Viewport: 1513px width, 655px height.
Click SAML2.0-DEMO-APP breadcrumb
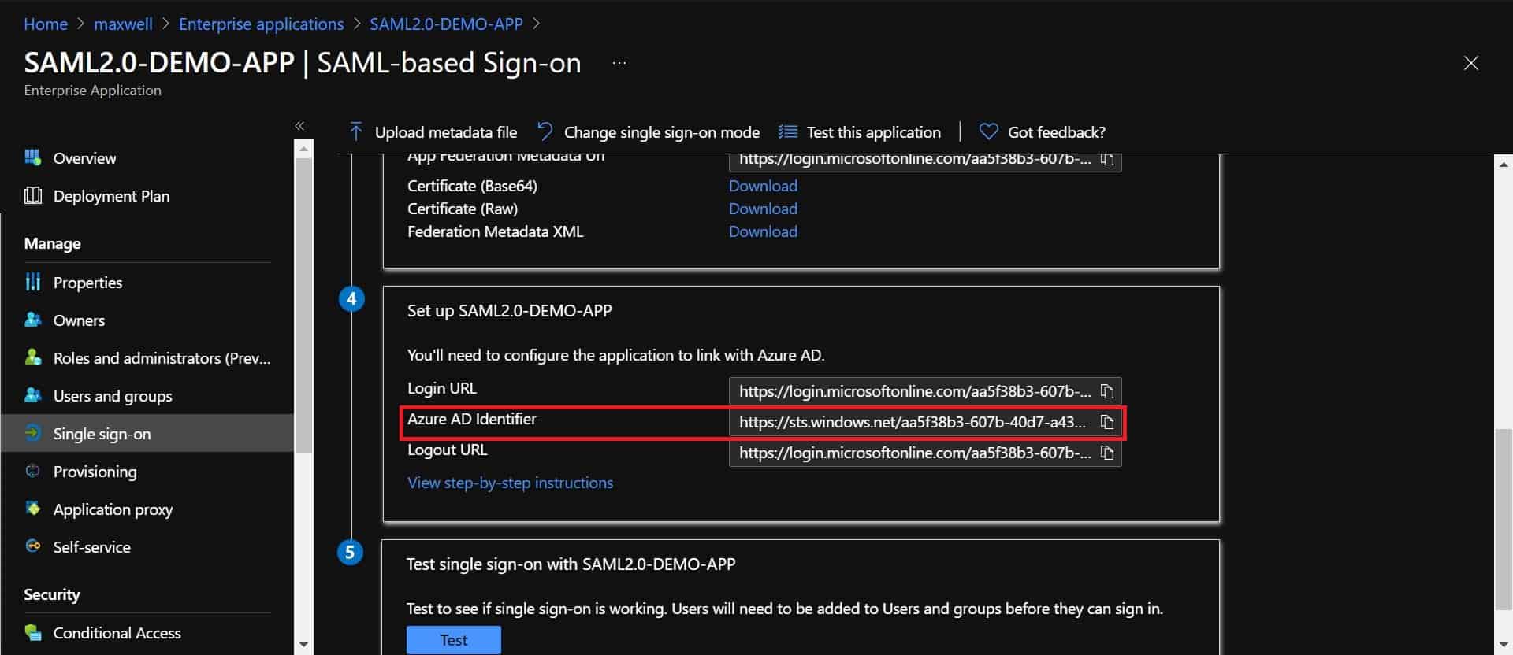[446, 24]
